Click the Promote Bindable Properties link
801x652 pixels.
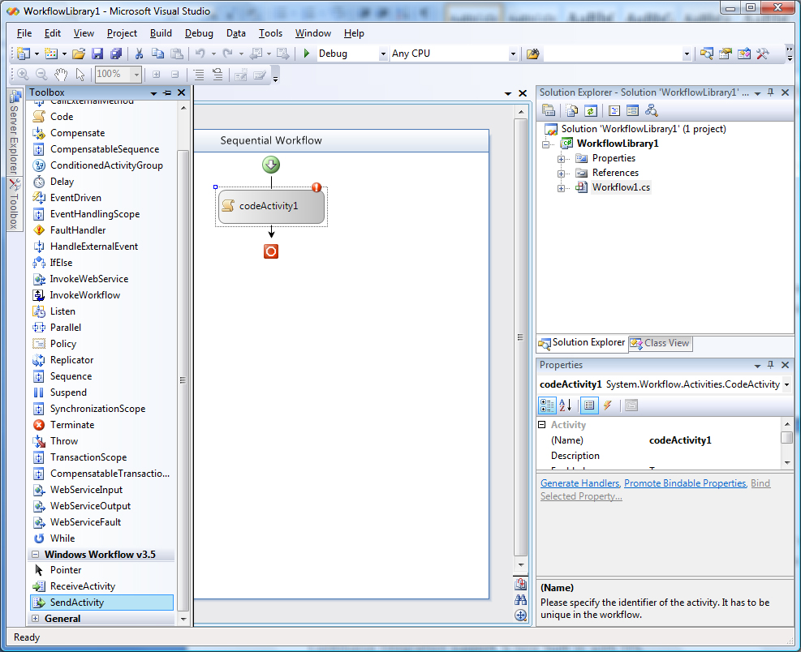(x=684, y=483)
